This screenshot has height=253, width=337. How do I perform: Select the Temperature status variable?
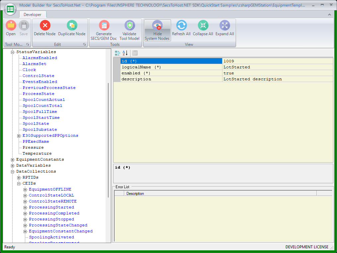pos(37,153)
